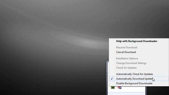Screen dimensions: 169x95
Task: Click the green tray icon under the menu
Action: (x=113, y=88)
